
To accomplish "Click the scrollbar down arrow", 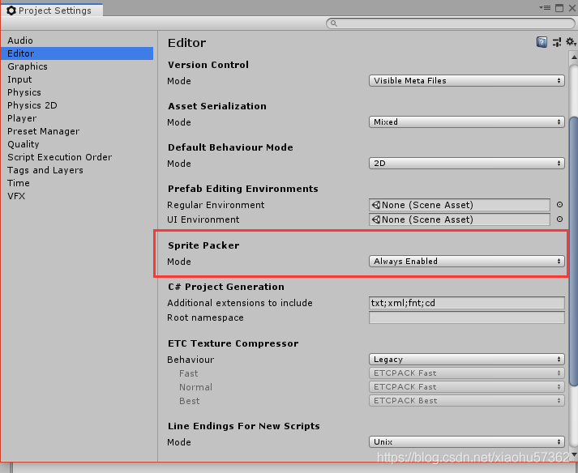I will (574, 455).
